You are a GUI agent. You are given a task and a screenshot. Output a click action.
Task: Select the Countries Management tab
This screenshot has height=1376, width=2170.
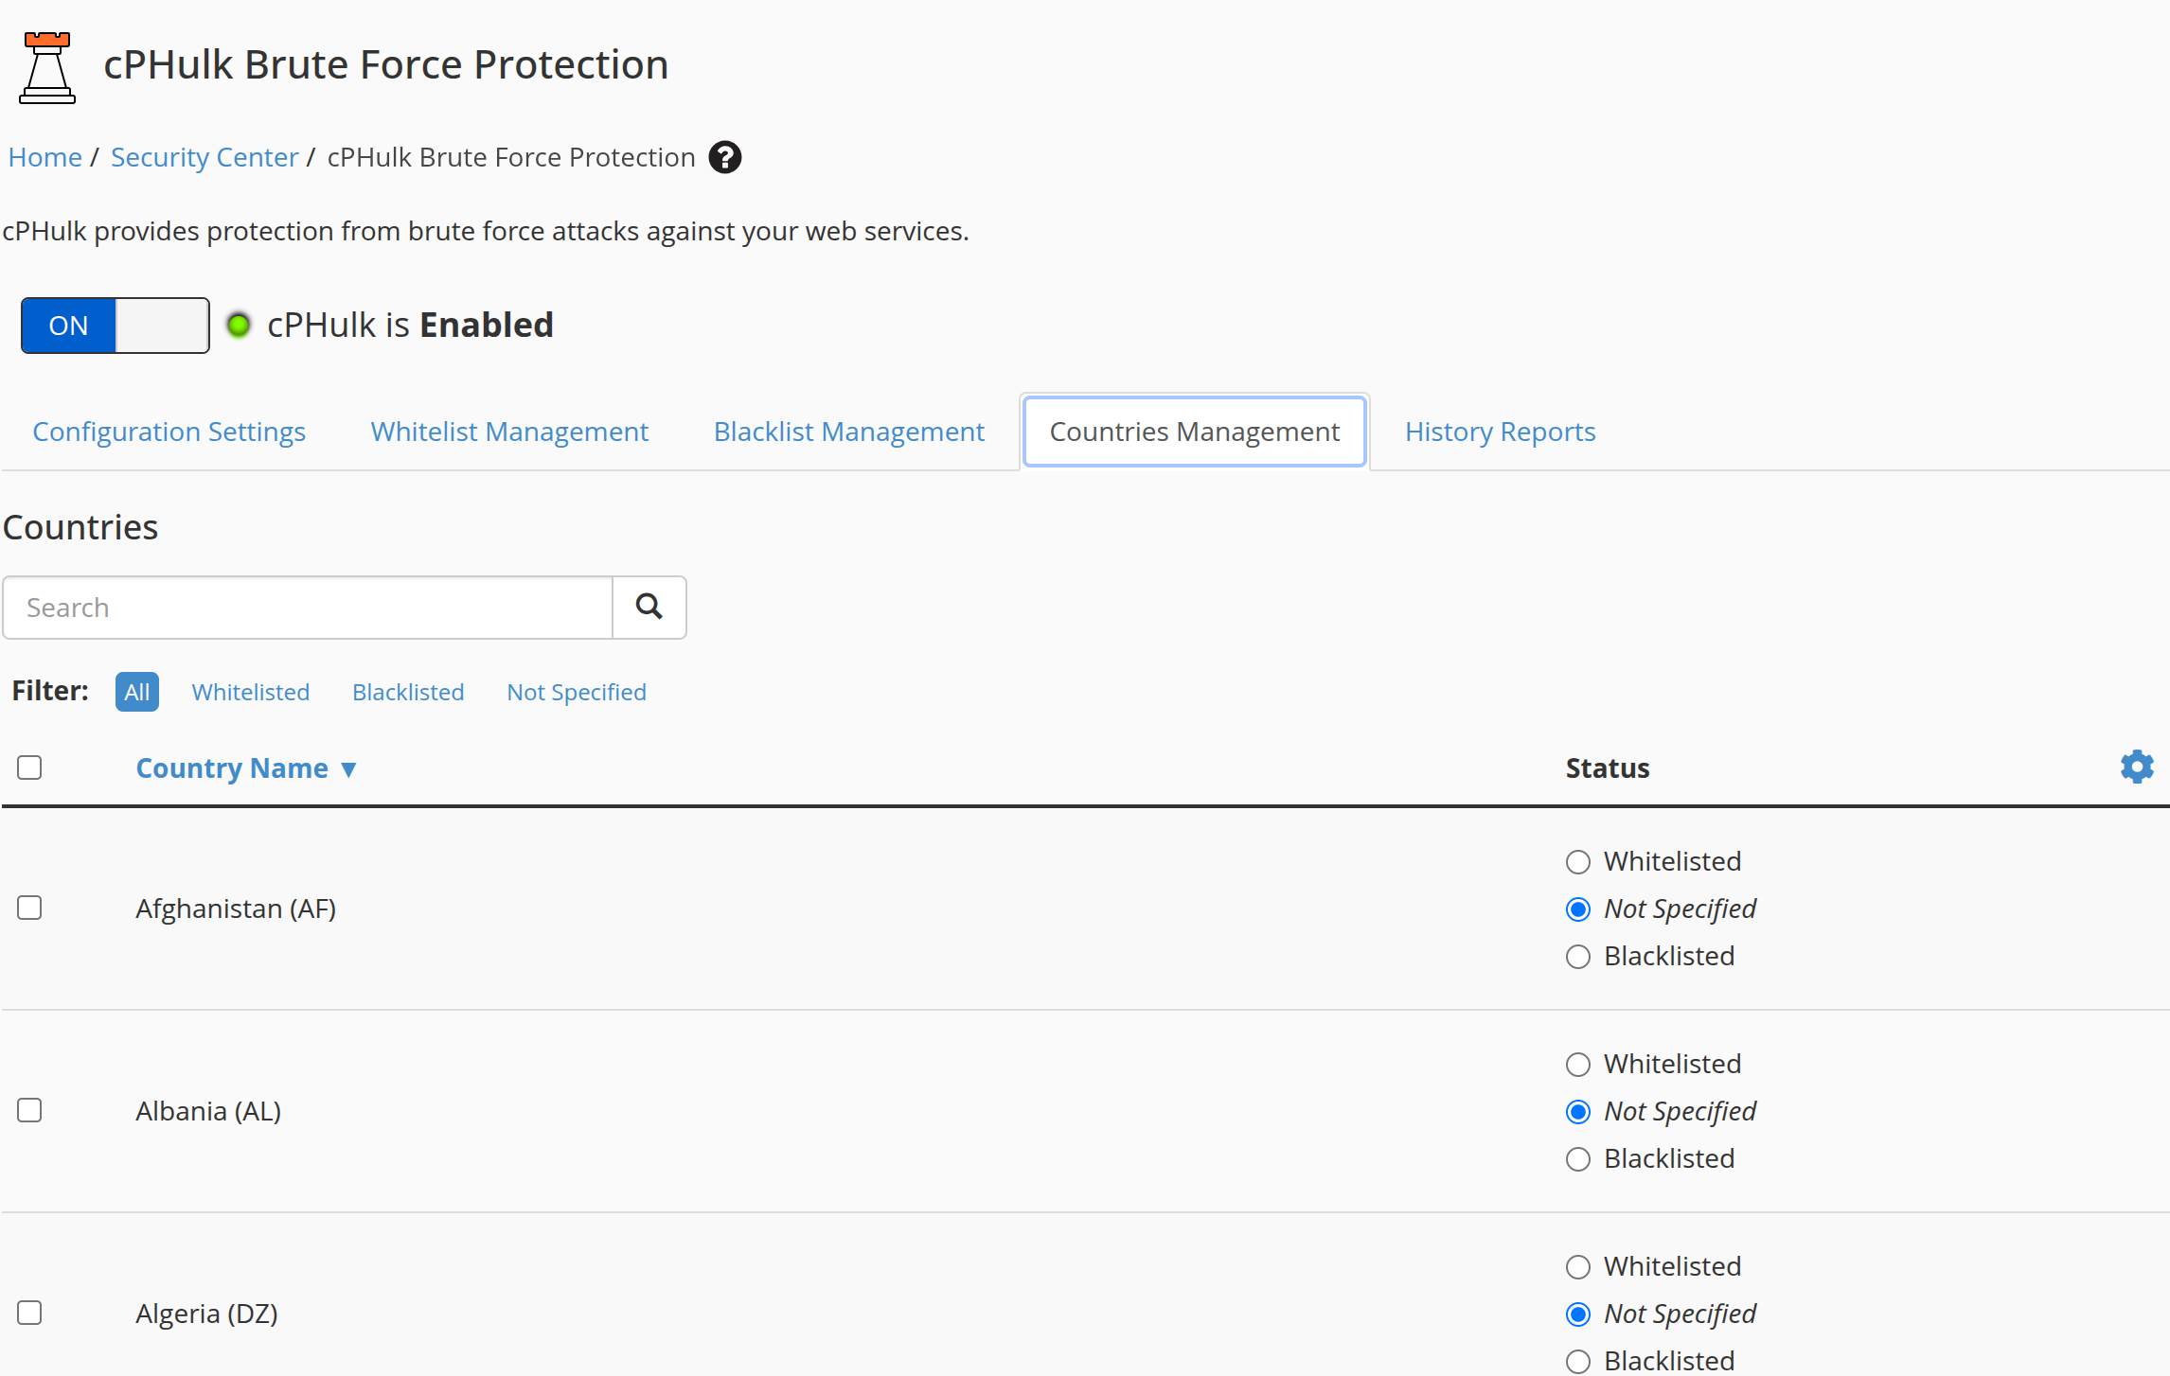[x=1195, y=432]
